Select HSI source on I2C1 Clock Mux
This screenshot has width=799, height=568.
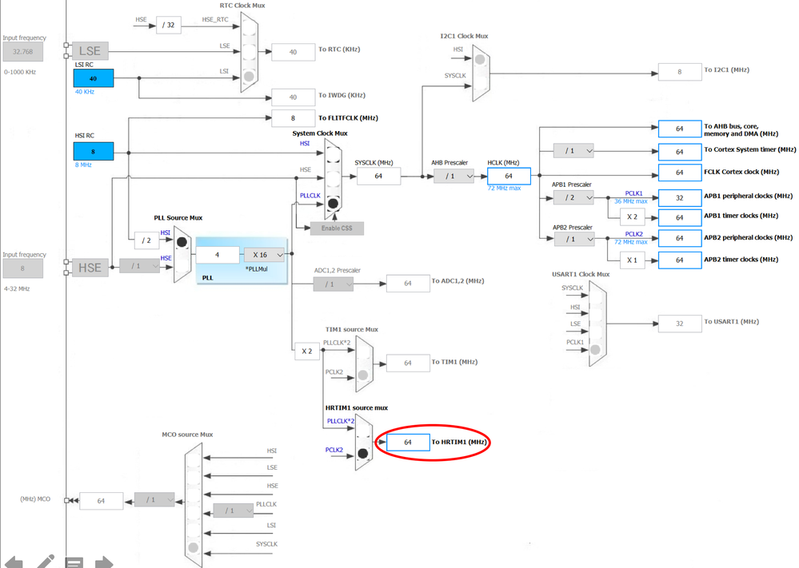pyautogui.click(x=480, y=59)
